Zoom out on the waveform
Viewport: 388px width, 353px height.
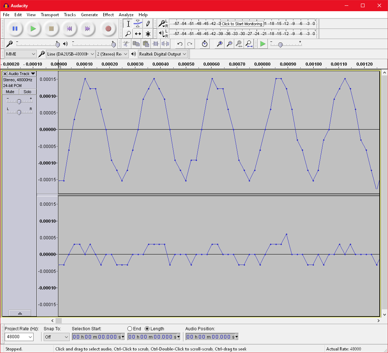(229, 44)
